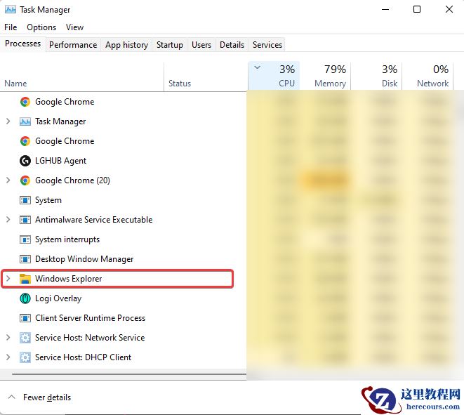Click the horizontal scrollbar below the process list
This screenshot has height=415, width=464.
pyautogui.click(x=129, y=374)
